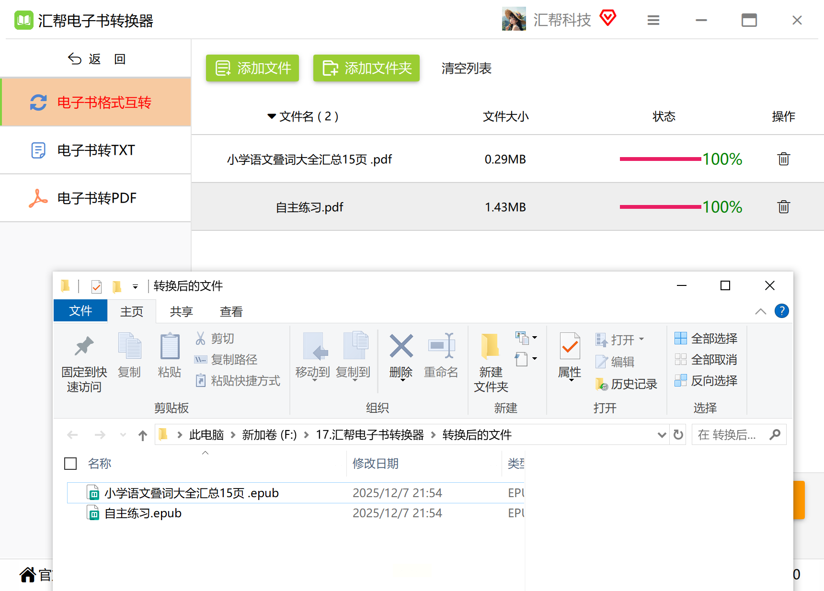Click 清空列表 to clear the list

pyautogui.click(x=466, y=68)
